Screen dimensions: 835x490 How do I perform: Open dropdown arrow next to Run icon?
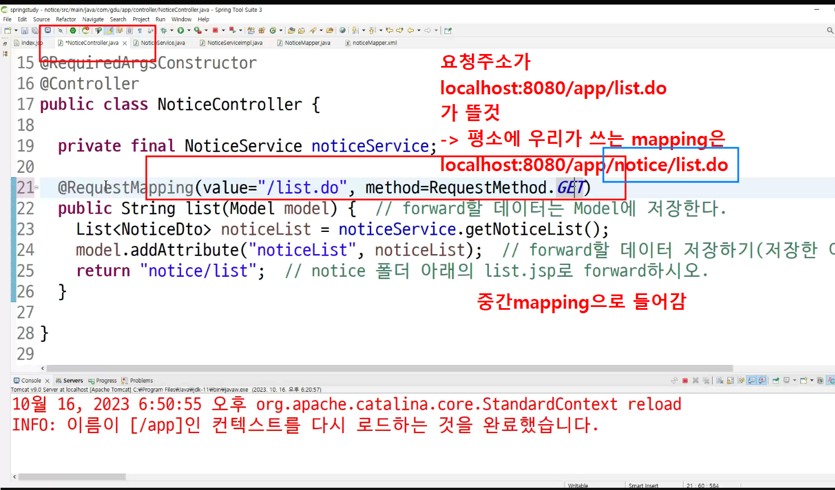point(188,31)
